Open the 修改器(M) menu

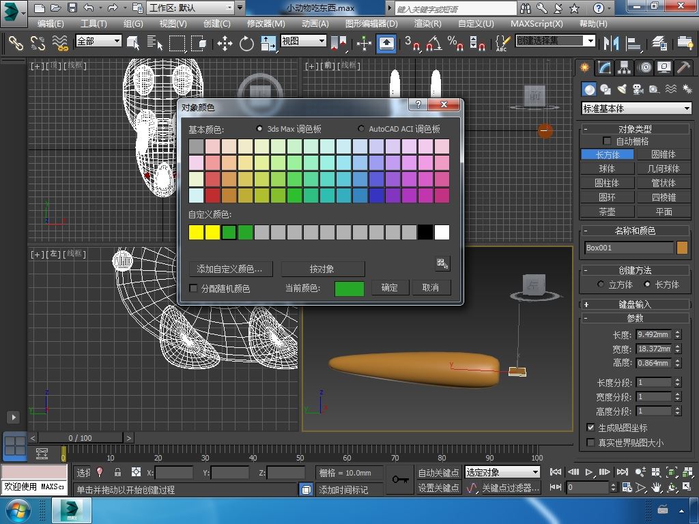(266, 24)
